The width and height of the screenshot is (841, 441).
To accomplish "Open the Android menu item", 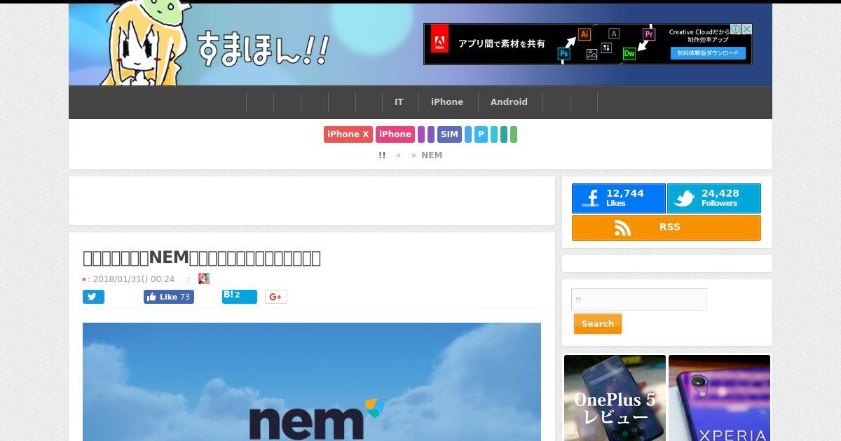I will point(509,102).
